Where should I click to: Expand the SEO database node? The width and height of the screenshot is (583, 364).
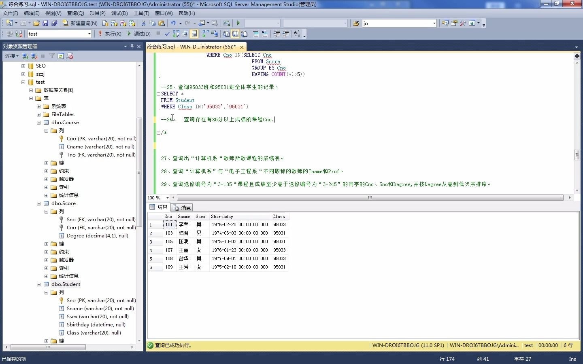pyautogui.click(x=23, y=66)
